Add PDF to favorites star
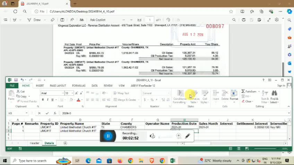Image resolution: width=294 pixels, height=165 pixels. pyautogui.click(x=231, y=12)
